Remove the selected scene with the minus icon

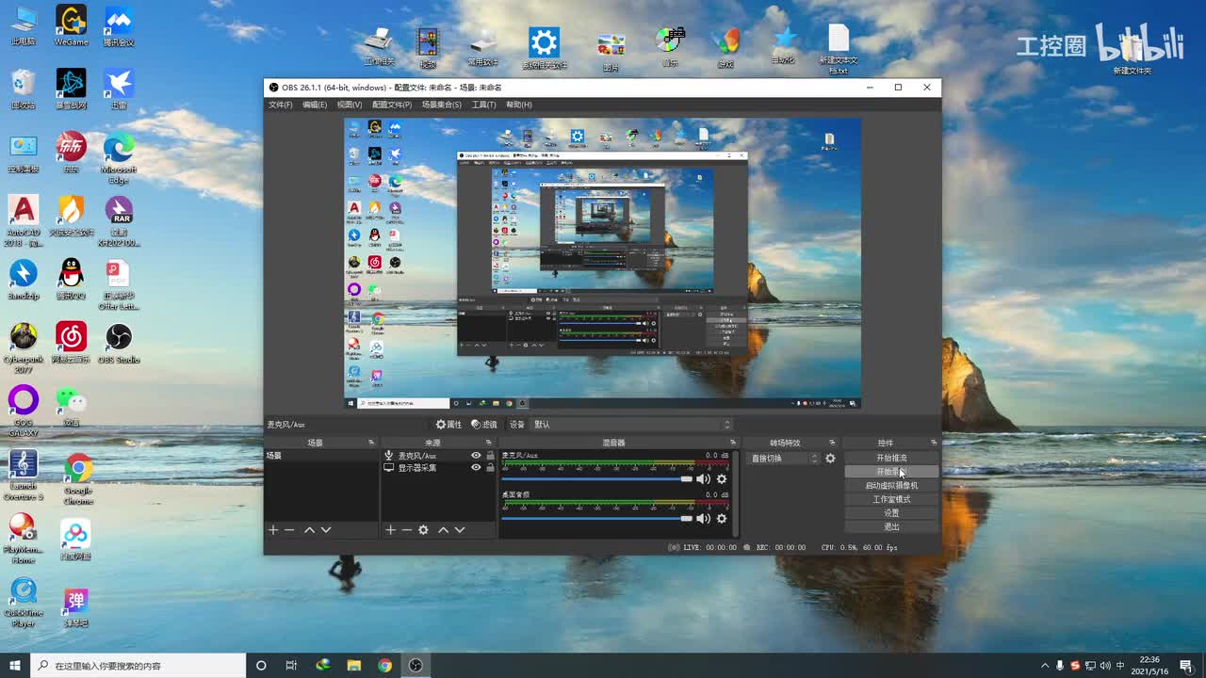click(x=289, y=530)
